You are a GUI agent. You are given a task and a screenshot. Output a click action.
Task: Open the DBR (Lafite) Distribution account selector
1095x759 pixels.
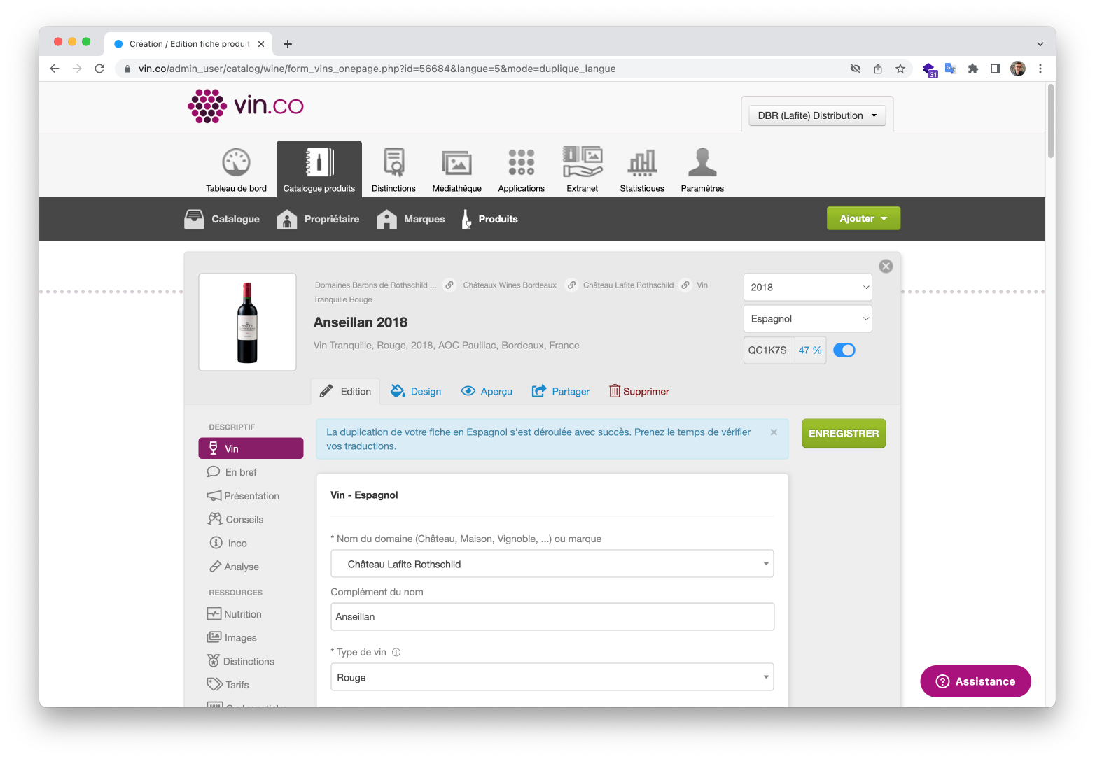coord(817,115)
